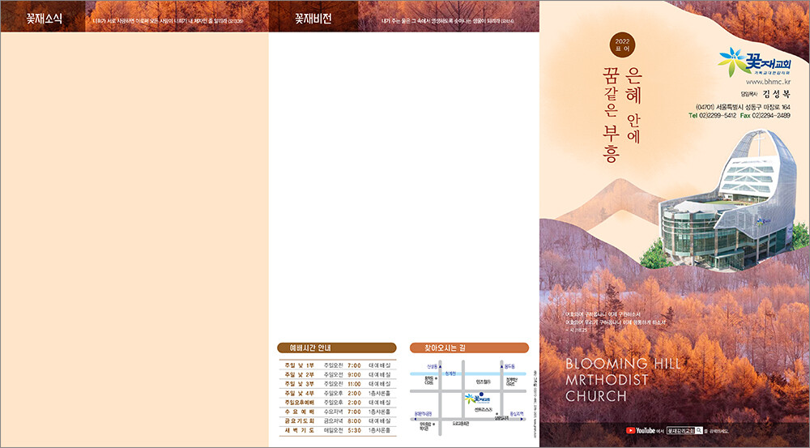Image resolution: width=810 pixels, height=448 pixels.
Task: Click the 2022 표어 round badge
Action: 622,45
